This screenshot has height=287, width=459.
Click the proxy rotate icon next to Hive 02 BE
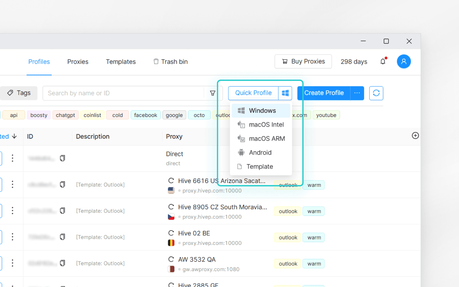pyautogui.click(x=171, y=233)
